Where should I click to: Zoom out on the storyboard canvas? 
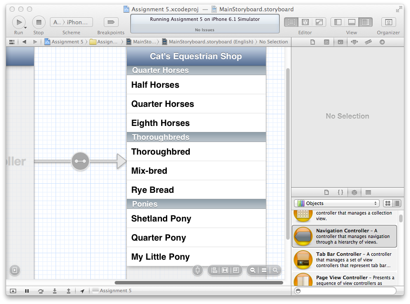tap(253, 270)
